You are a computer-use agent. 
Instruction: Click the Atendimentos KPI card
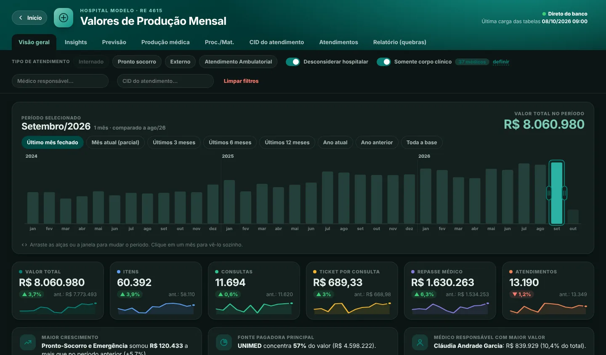click(x=548, y=291)
